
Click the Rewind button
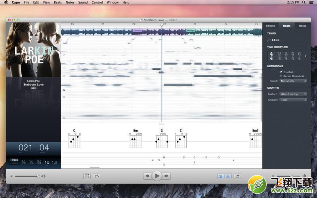pyautogui.click(x=147, y=176)
